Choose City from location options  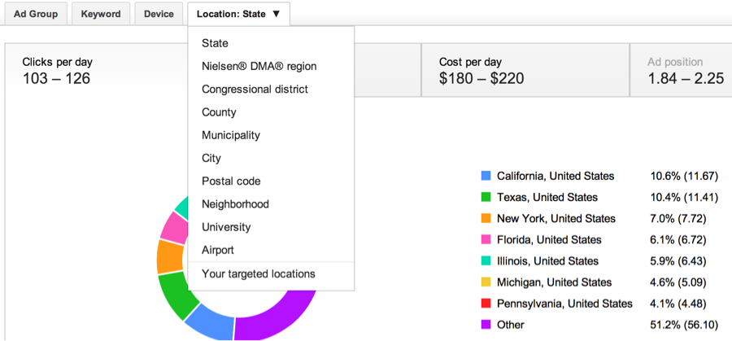[211, 158]
